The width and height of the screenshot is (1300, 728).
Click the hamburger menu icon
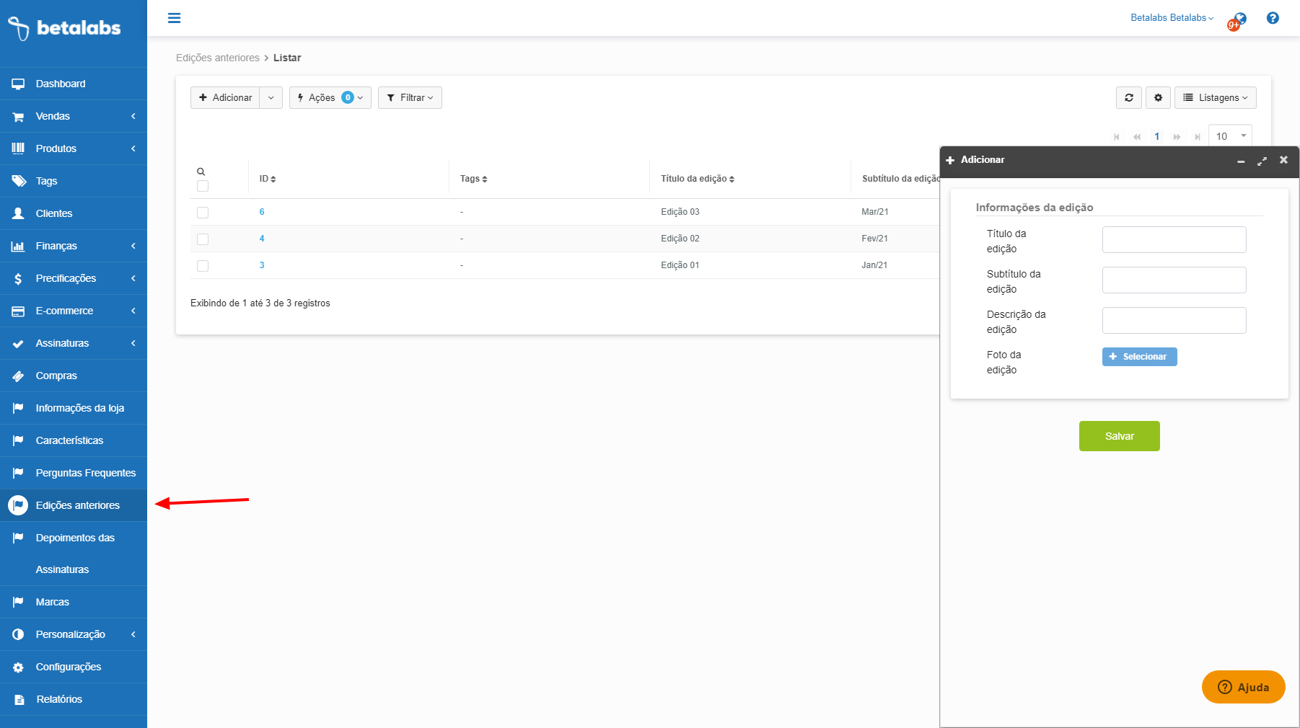point(174,18)
